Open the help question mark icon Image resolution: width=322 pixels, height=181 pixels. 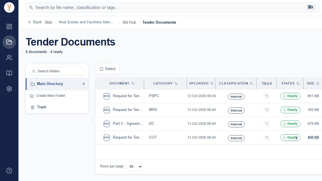tap(9, 171)
